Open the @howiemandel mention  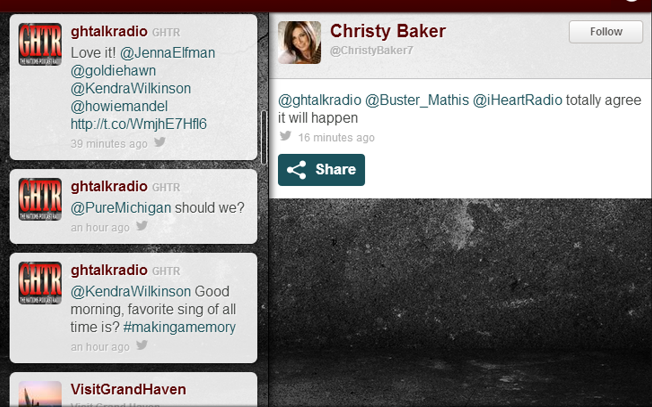(x=119, y=106)
